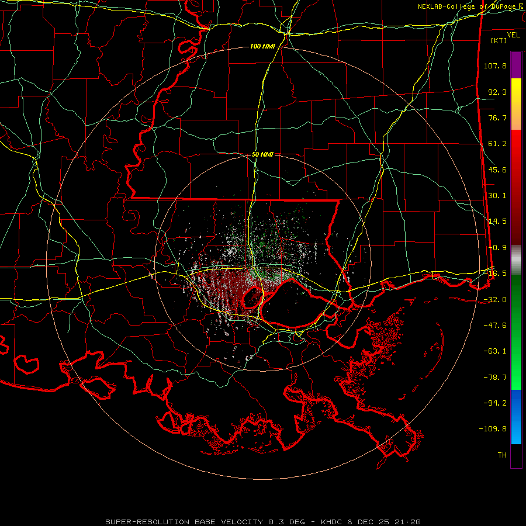Click the gray near-zero band of the color scale
Viewport: 526px width, 526px height.
point(516,260)
